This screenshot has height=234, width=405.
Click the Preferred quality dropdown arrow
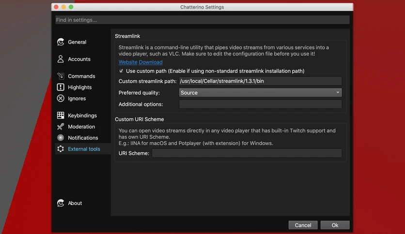(x=338, y=92)
